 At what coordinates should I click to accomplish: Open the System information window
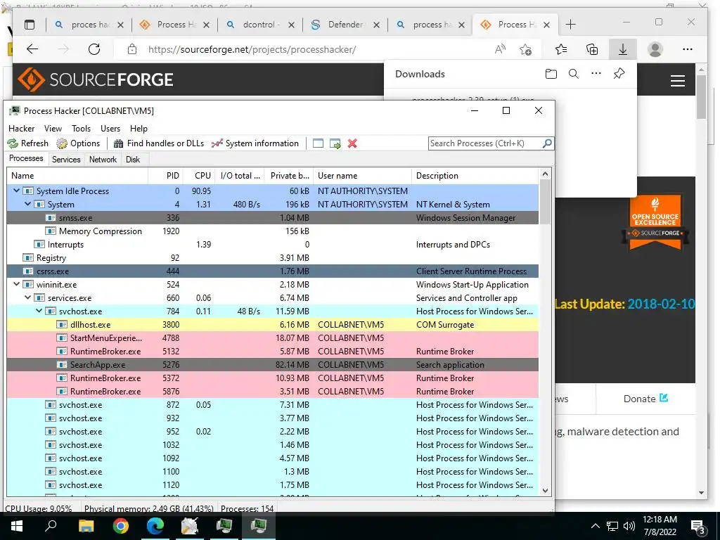pyautogui.click(x=255, y=143)
